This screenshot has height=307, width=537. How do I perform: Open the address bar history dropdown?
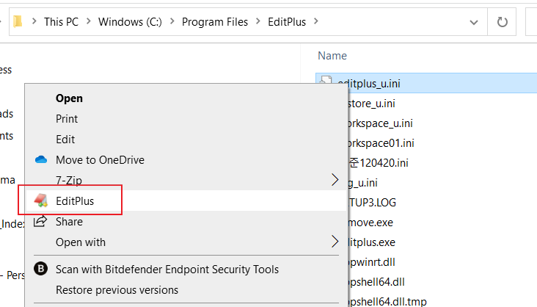(474, 22)
